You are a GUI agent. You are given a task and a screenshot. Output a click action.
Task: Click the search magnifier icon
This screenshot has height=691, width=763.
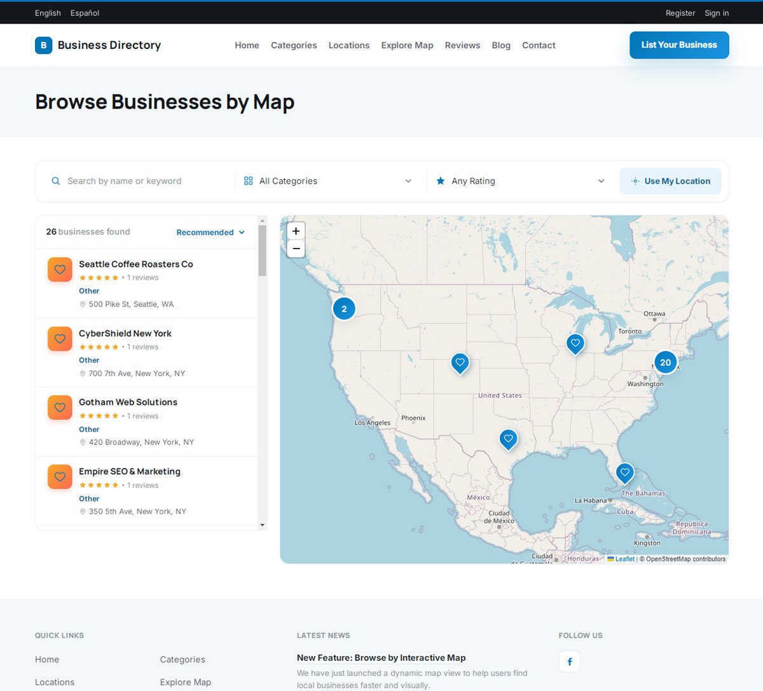56,181
